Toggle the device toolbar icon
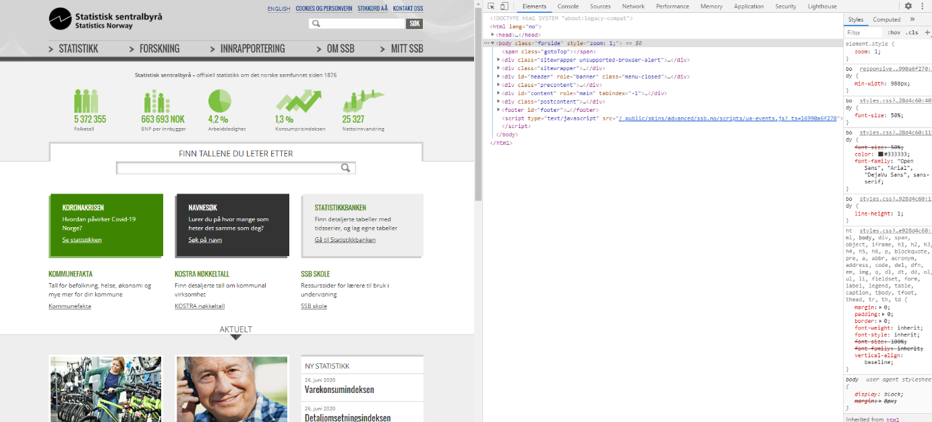Screen dimensions: 932x422 504,6
